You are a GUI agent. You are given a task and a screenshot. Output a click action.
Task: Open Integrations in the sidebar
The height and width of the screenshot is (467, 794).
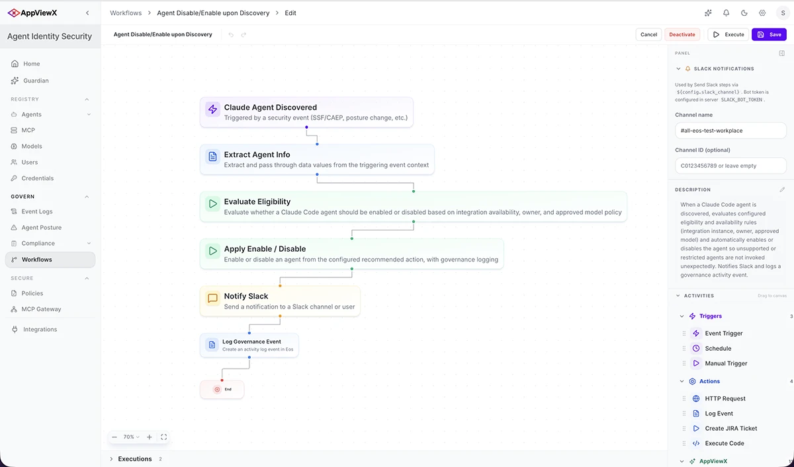(50, 330)
